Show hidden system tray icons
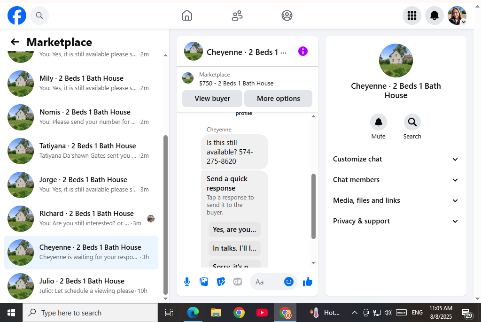Screen dimensions: 481x322 coord(354,313)
